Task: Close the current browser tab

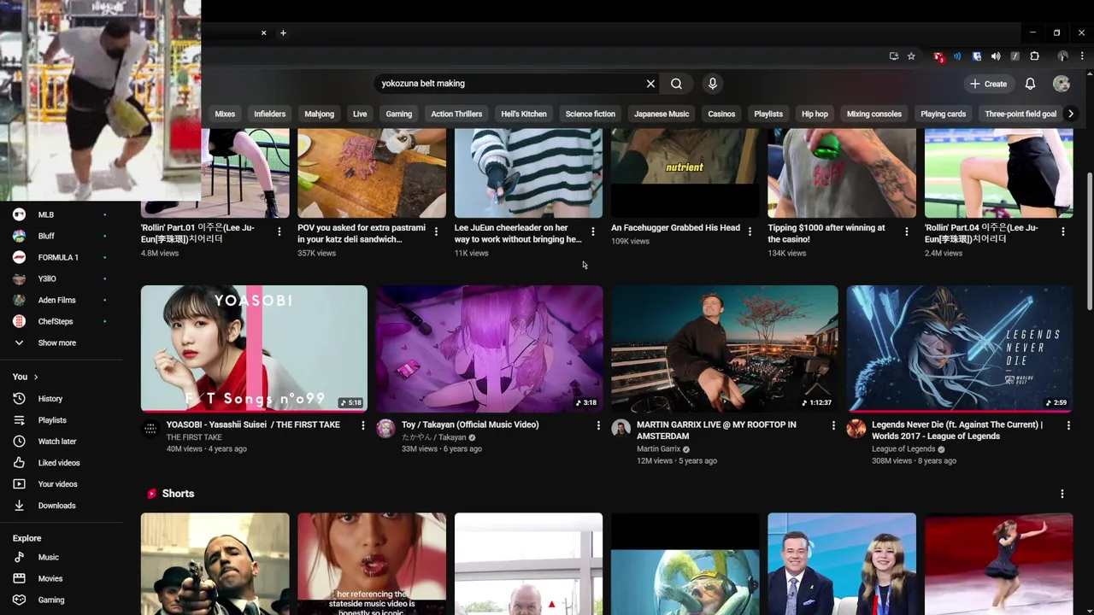Action: pos(263,33)
